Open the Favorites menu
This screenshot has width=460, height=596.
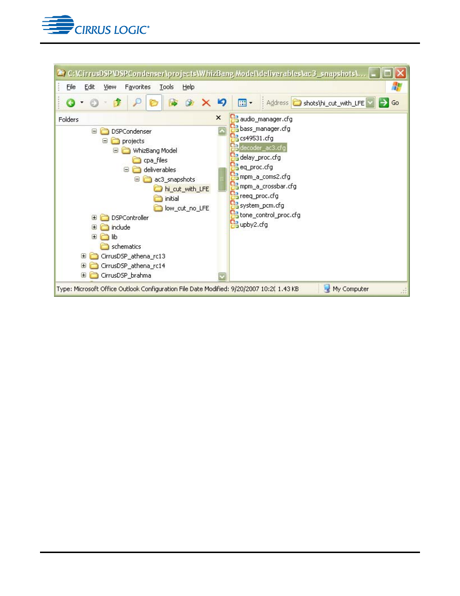pyautogui.click(x=137, y=87)
